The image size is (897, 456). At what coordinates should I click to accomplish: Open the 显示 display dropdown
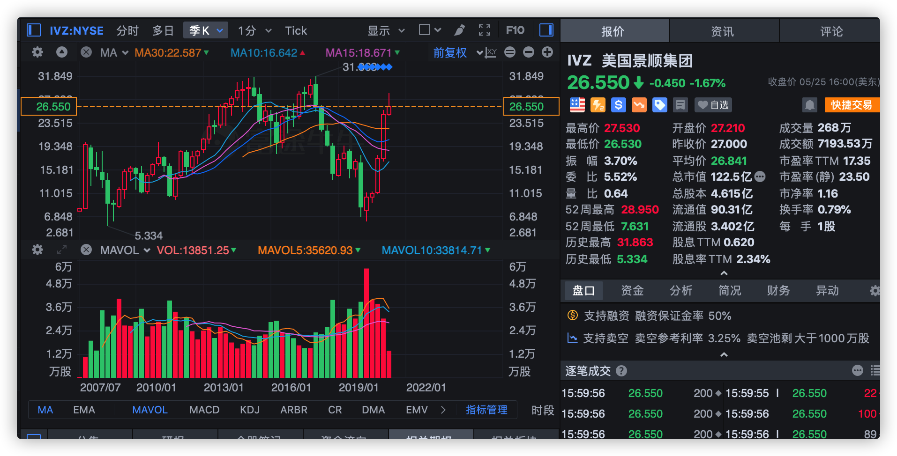[x=386, y=30]
